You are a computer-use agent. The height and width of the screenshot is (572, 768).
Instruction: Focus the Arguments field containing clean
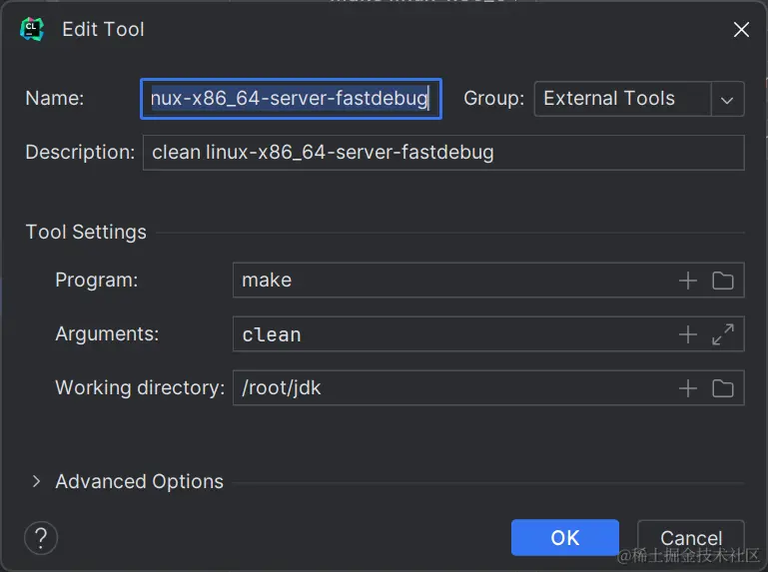[449, 334]
